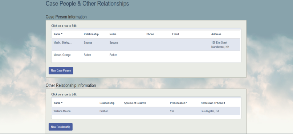The height and width of the screenshot is (134, 293).
Task: Click Spouse in Shirley's Relationship column
Action: (88, 42)
